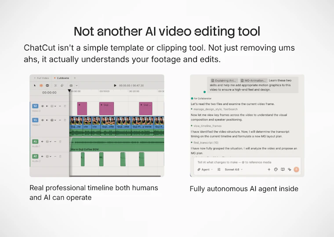
Task: Mute the A2 audio track
Action: tap(42, 156)
